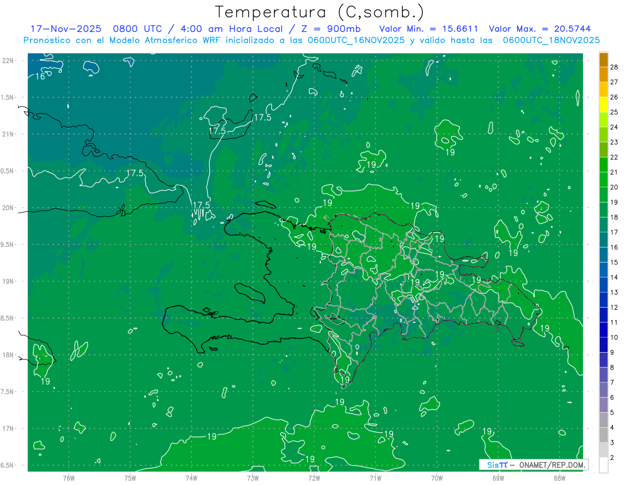Click the '70W' longitude axis label
This screenshot has height=485, width=628.
[x=437, y=478]
